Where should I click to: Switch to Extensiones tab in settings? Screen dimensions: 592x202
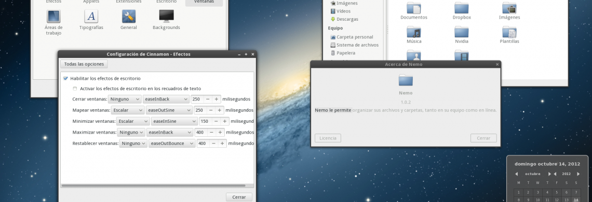(x=129, y=2)
